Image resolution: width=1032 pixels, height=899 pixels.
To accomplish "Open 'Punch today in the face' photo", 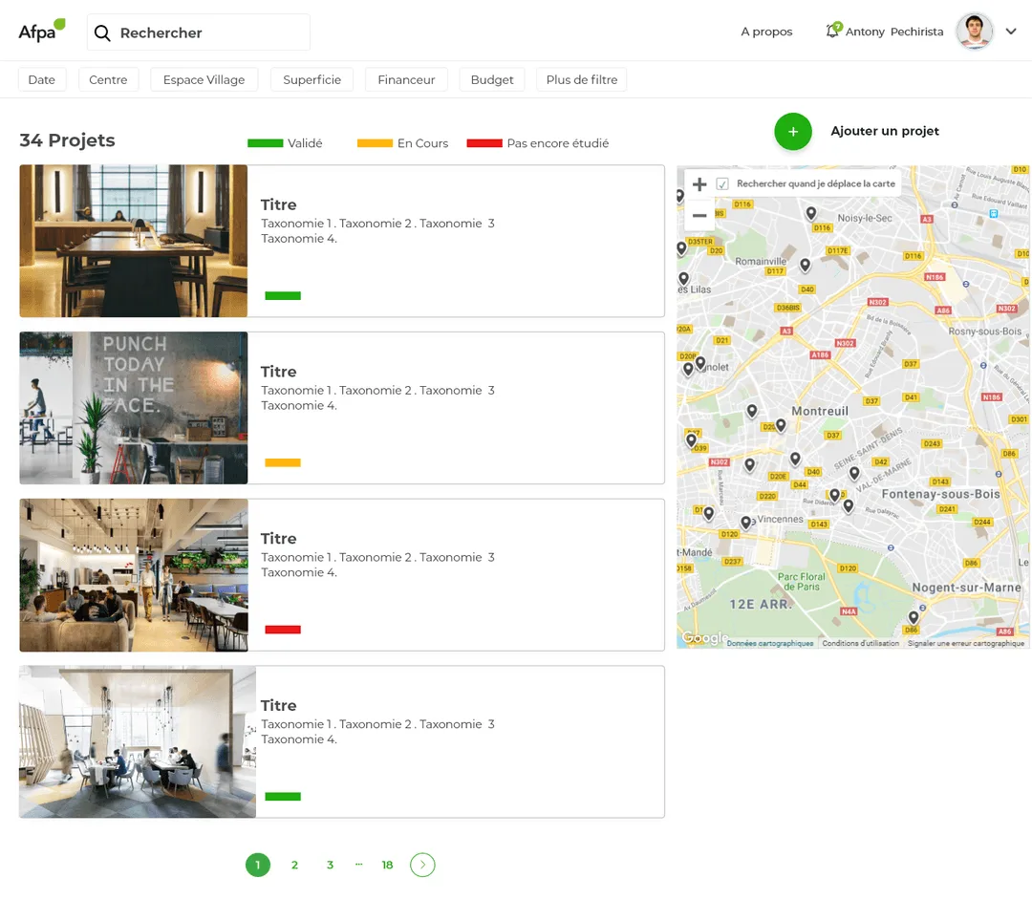I will coord(134,408).
